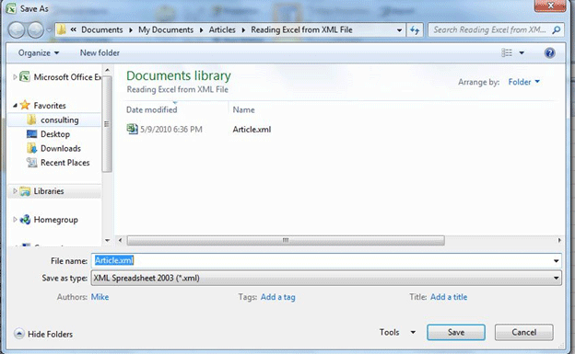Click Articles in the breadcrumb
Screen dimensions: 575x354
pyautogui.click(x=222, y=29)
